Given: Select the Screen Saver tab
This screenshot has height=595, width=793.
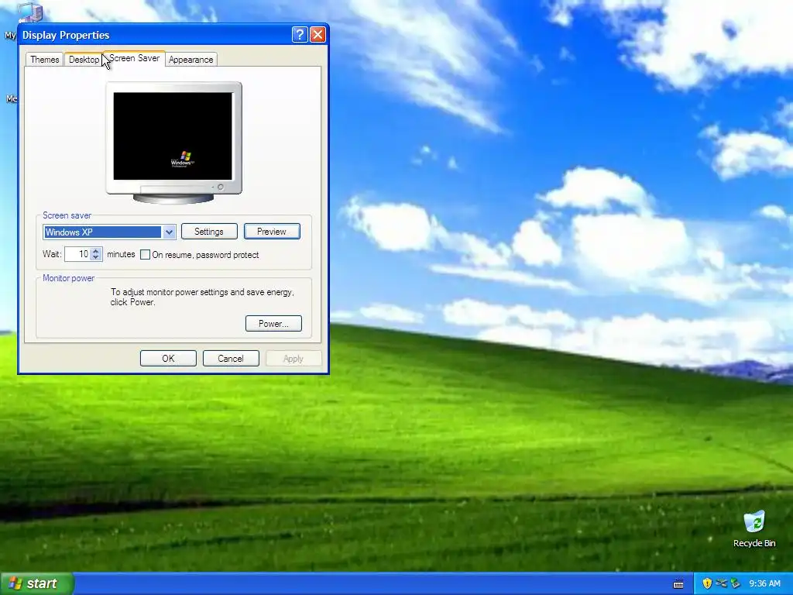Looking at the screenshot, I should pyautogui.click(x=135, y=58).
